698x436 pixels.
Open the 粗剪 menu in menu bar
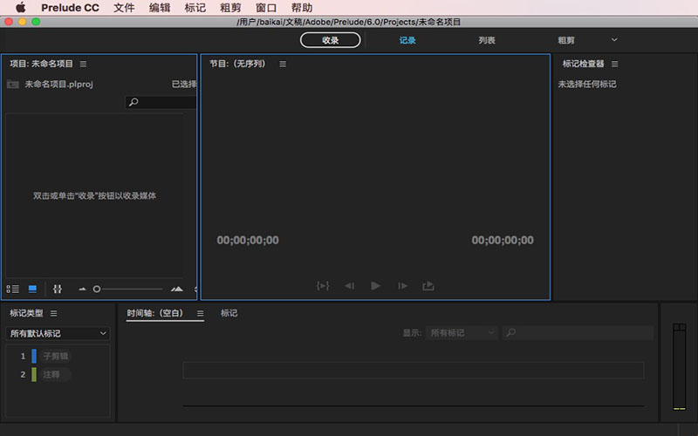click(230, 8)
